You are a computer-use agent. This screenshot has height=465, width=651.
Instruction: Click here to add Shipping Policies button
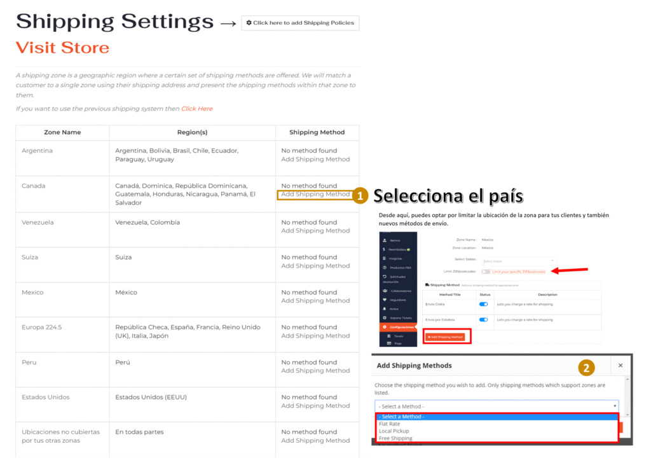click(x=300, y=23)
